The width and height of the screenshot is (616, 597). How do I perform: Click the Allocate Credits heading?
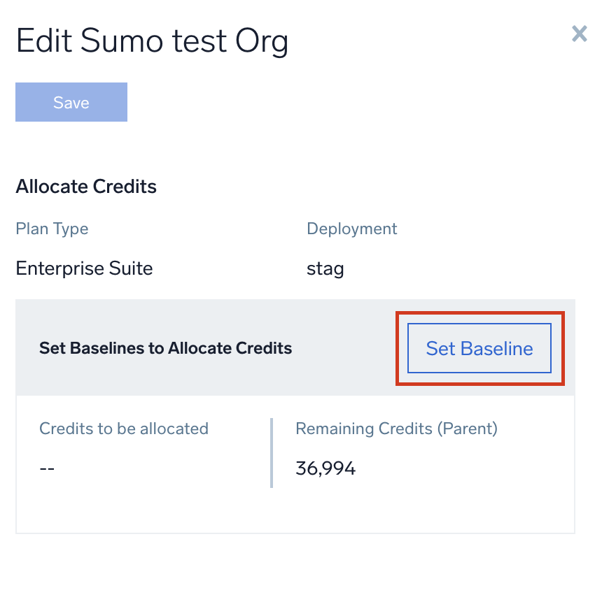85,186
